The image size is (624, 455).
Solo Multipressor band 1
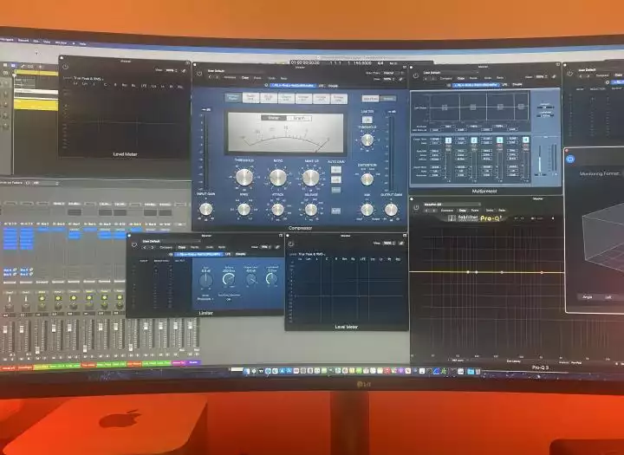[449, 149]
